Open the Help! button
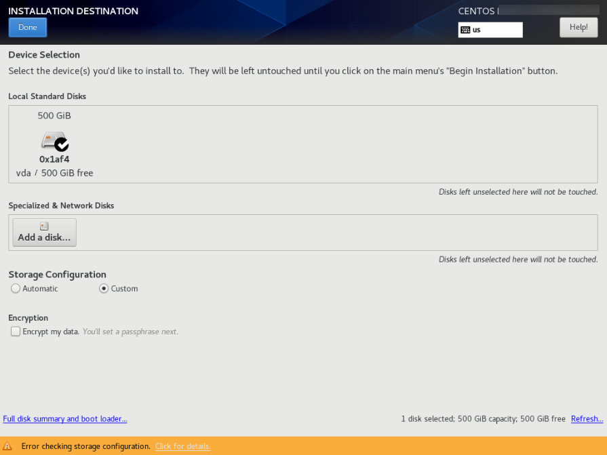Image resolution: width=607 pixels, height=455 pixels. coord(579,28)
